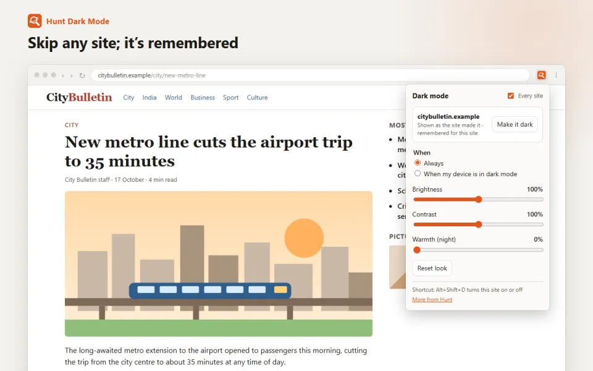The height and width of the screenshot is (371, 593).
Task: Click the Make it dark button
Action: pyautogui.click(x=515, y=124)
